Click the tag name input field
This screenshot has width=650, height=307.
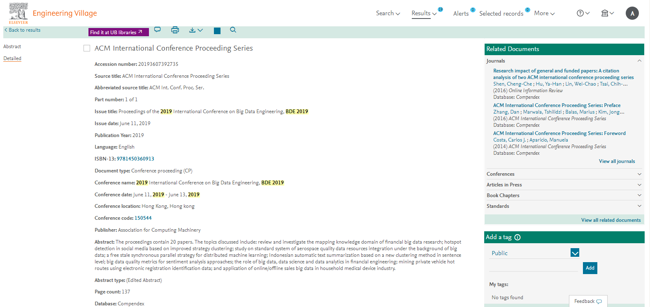pyautogui.click(x=534, y=267)
